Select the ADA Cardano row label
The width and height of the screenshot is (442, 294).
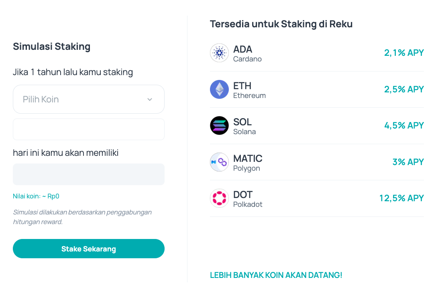click(247, 53)
